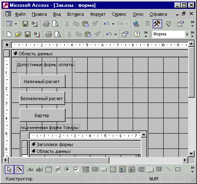Select the Бартер button on the form
Viewport: 197px width, 184px height.
[43, 115]
